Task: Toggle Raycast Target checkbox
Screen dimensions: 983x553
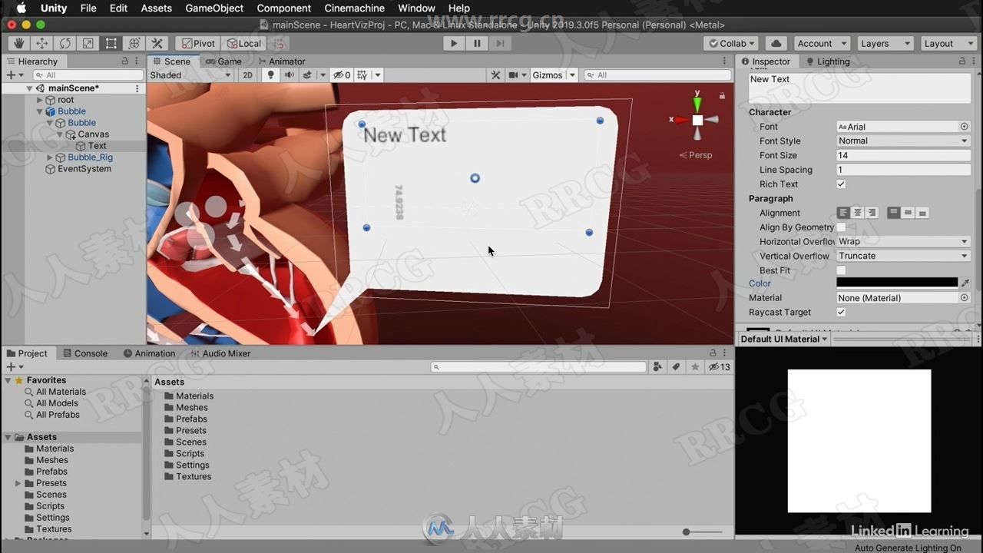Action: 841,313
